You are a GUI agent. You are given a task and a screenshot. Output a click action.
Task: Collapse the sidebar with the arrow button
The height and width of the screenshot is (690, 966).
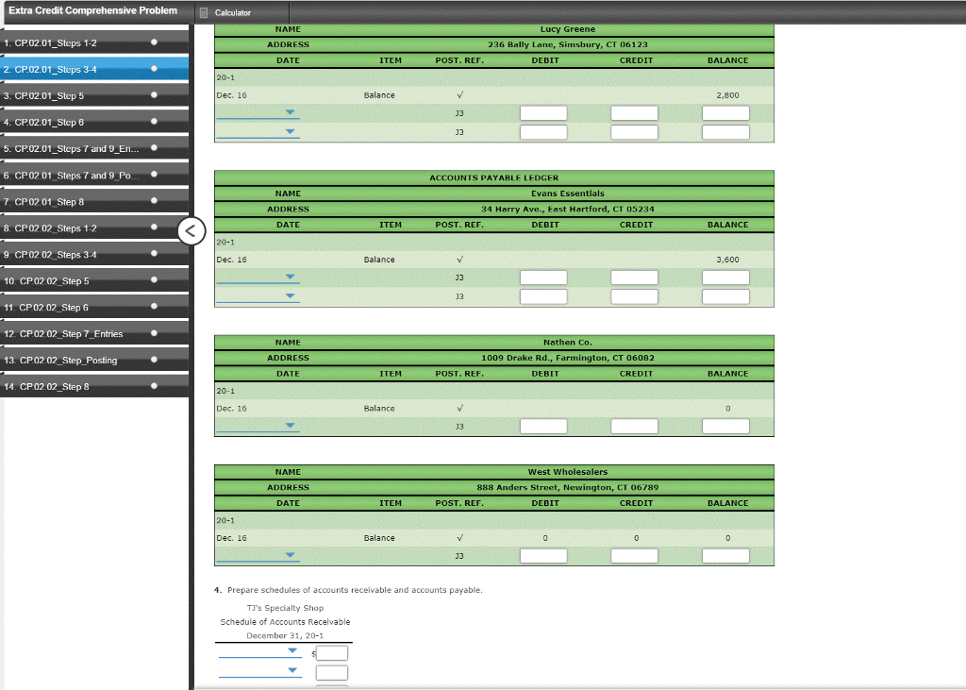191,231
